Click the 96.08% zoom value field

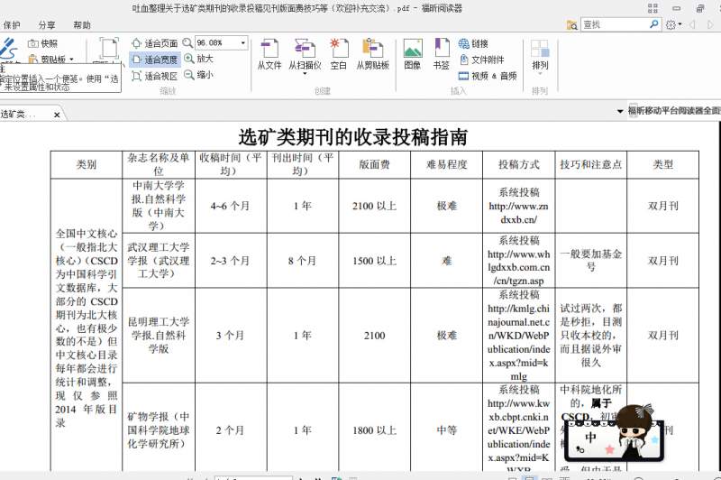(x=216, y=42)
